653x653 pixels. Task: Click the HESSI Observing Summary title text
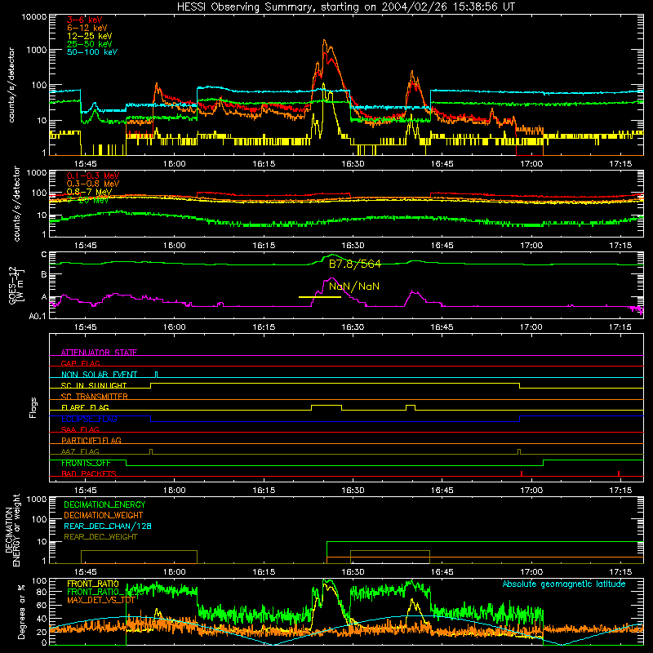coord(346,7)
